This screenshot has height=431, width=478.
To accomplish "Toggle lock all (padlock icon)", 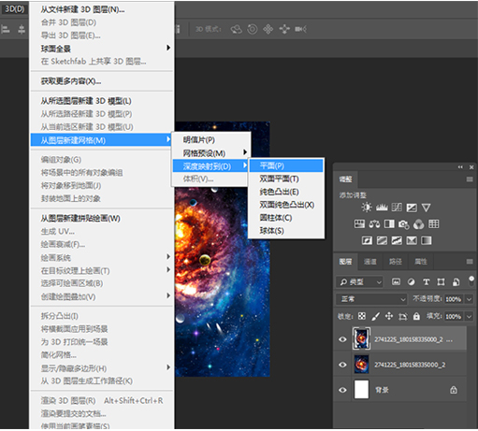I will [416, 316].
